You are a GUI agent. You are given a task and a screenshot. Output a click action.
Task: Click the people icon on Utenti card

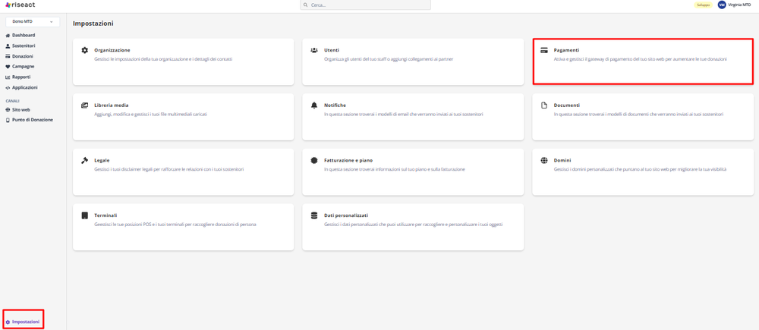(314, 50)
